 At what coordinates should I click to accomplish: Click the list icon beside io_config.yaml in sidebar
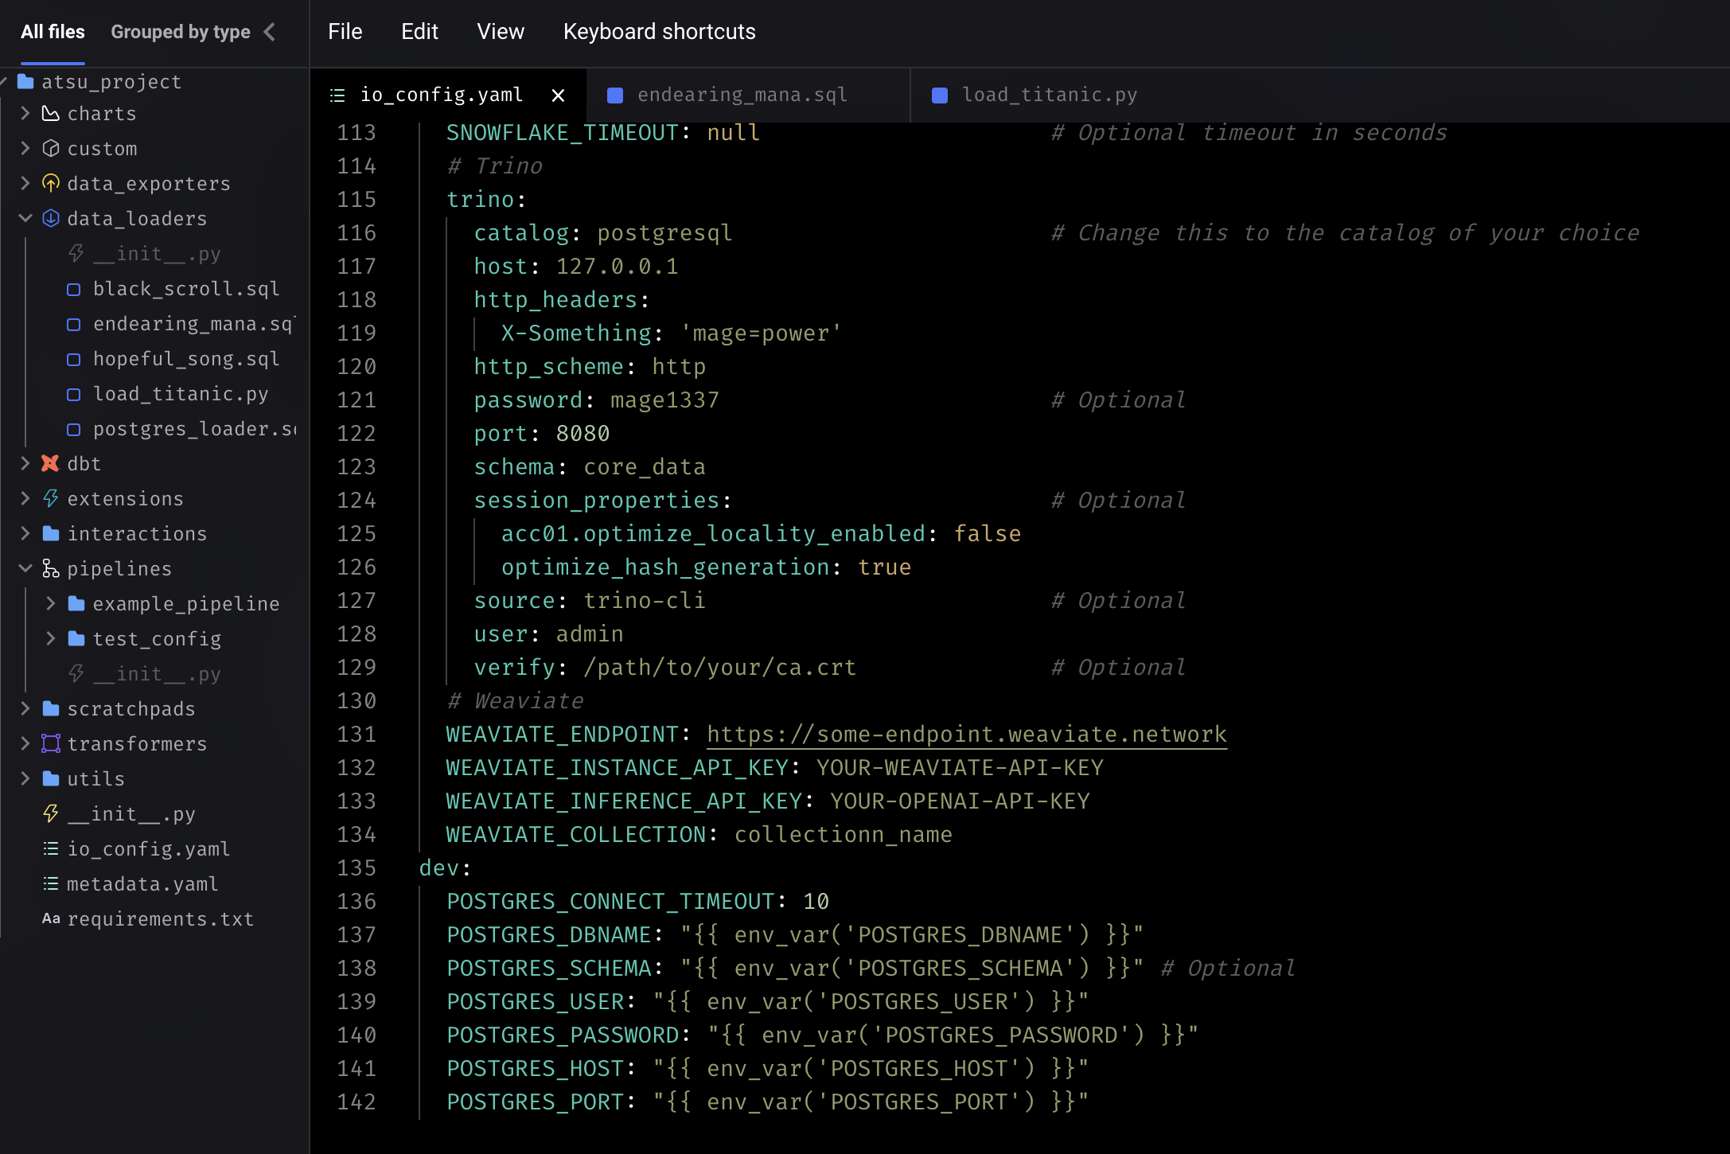point(51,849)
